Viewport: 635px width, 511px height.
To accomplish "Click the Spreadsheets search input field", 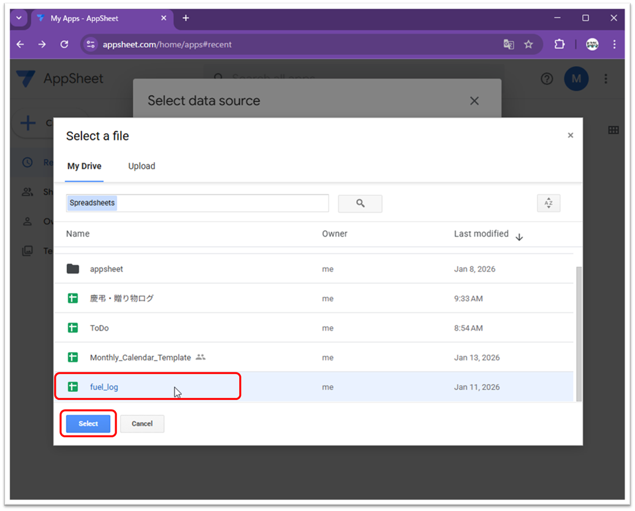I will click(x=197, y=203).
